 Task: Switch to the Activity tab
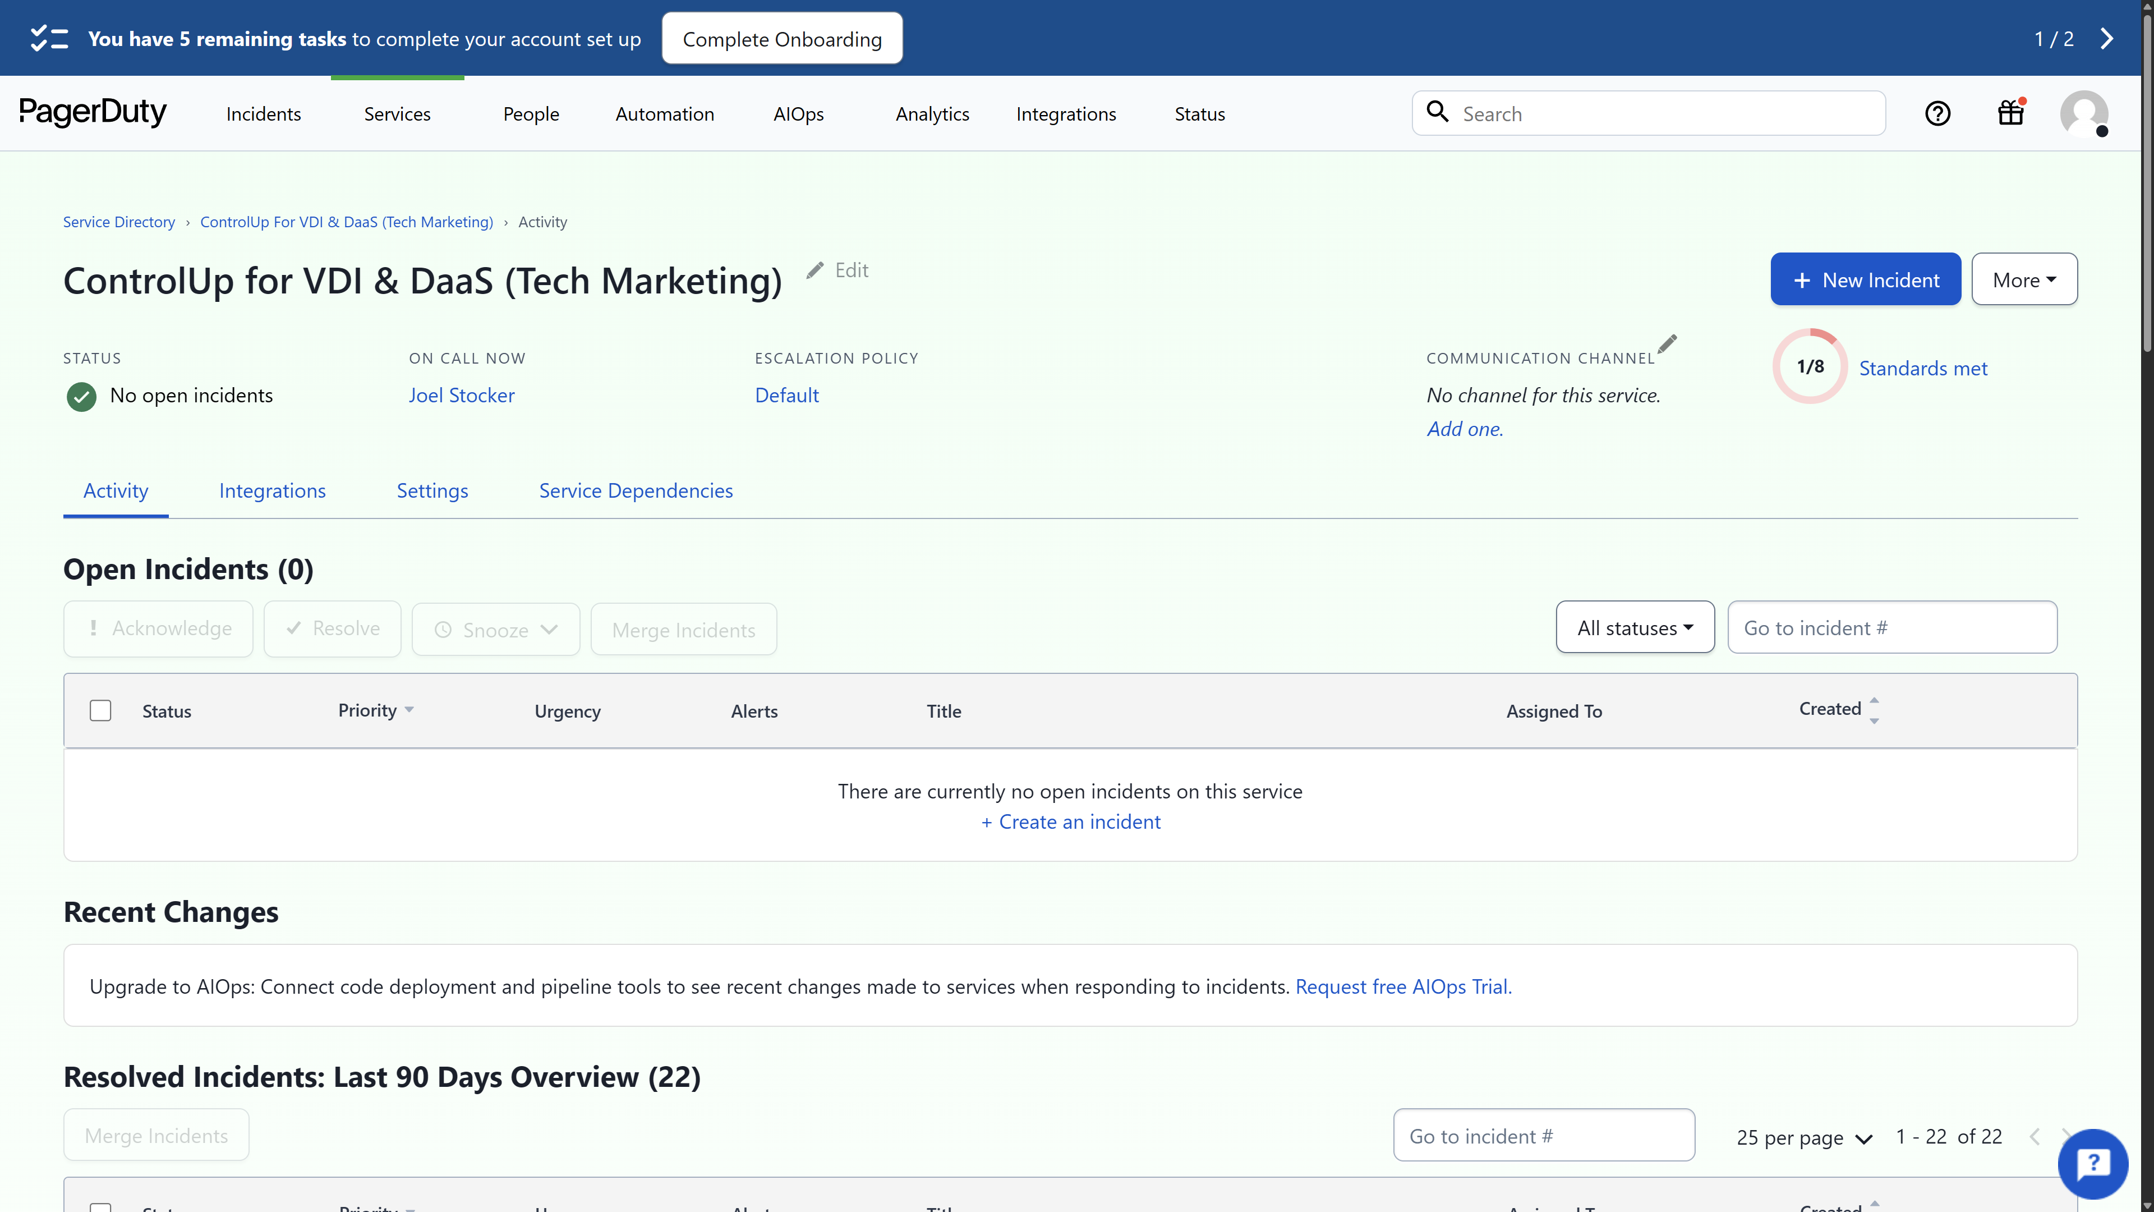click(x=116, y=490)
